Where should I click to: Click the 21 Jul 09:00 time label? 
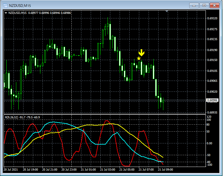point(165,170)
